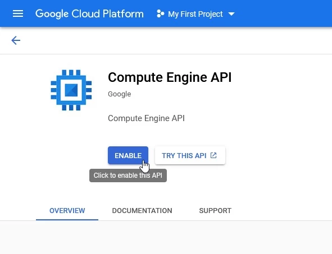Select the Support tab
The height and width of the screenshot is (254, 332).
tap(215, 211)
